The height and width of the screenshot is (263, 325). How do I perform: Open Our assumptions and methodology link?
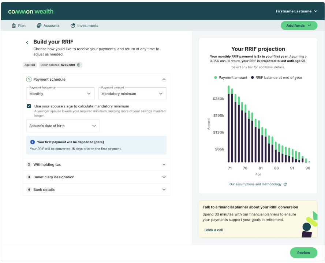(258, 184)
